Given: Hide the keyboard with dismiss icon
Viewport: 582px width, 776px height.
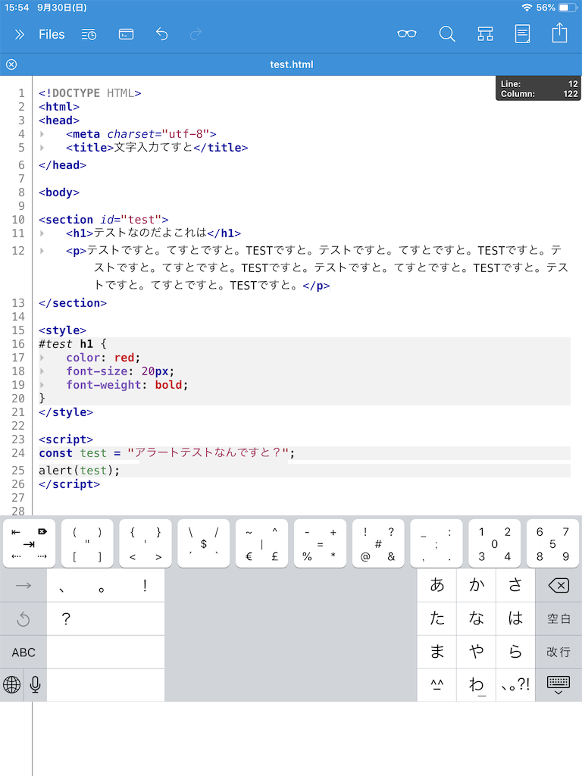Looking at the screenshot, I should pyautogui.click(x=559, y=685).
